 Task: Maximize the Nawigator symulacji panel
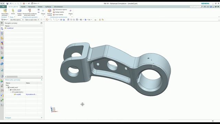[41, 23]
